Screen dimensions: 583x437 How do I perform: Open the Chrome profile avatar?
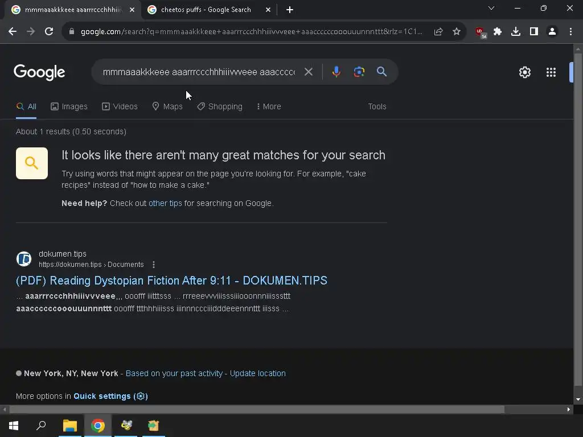click(552, 32)
